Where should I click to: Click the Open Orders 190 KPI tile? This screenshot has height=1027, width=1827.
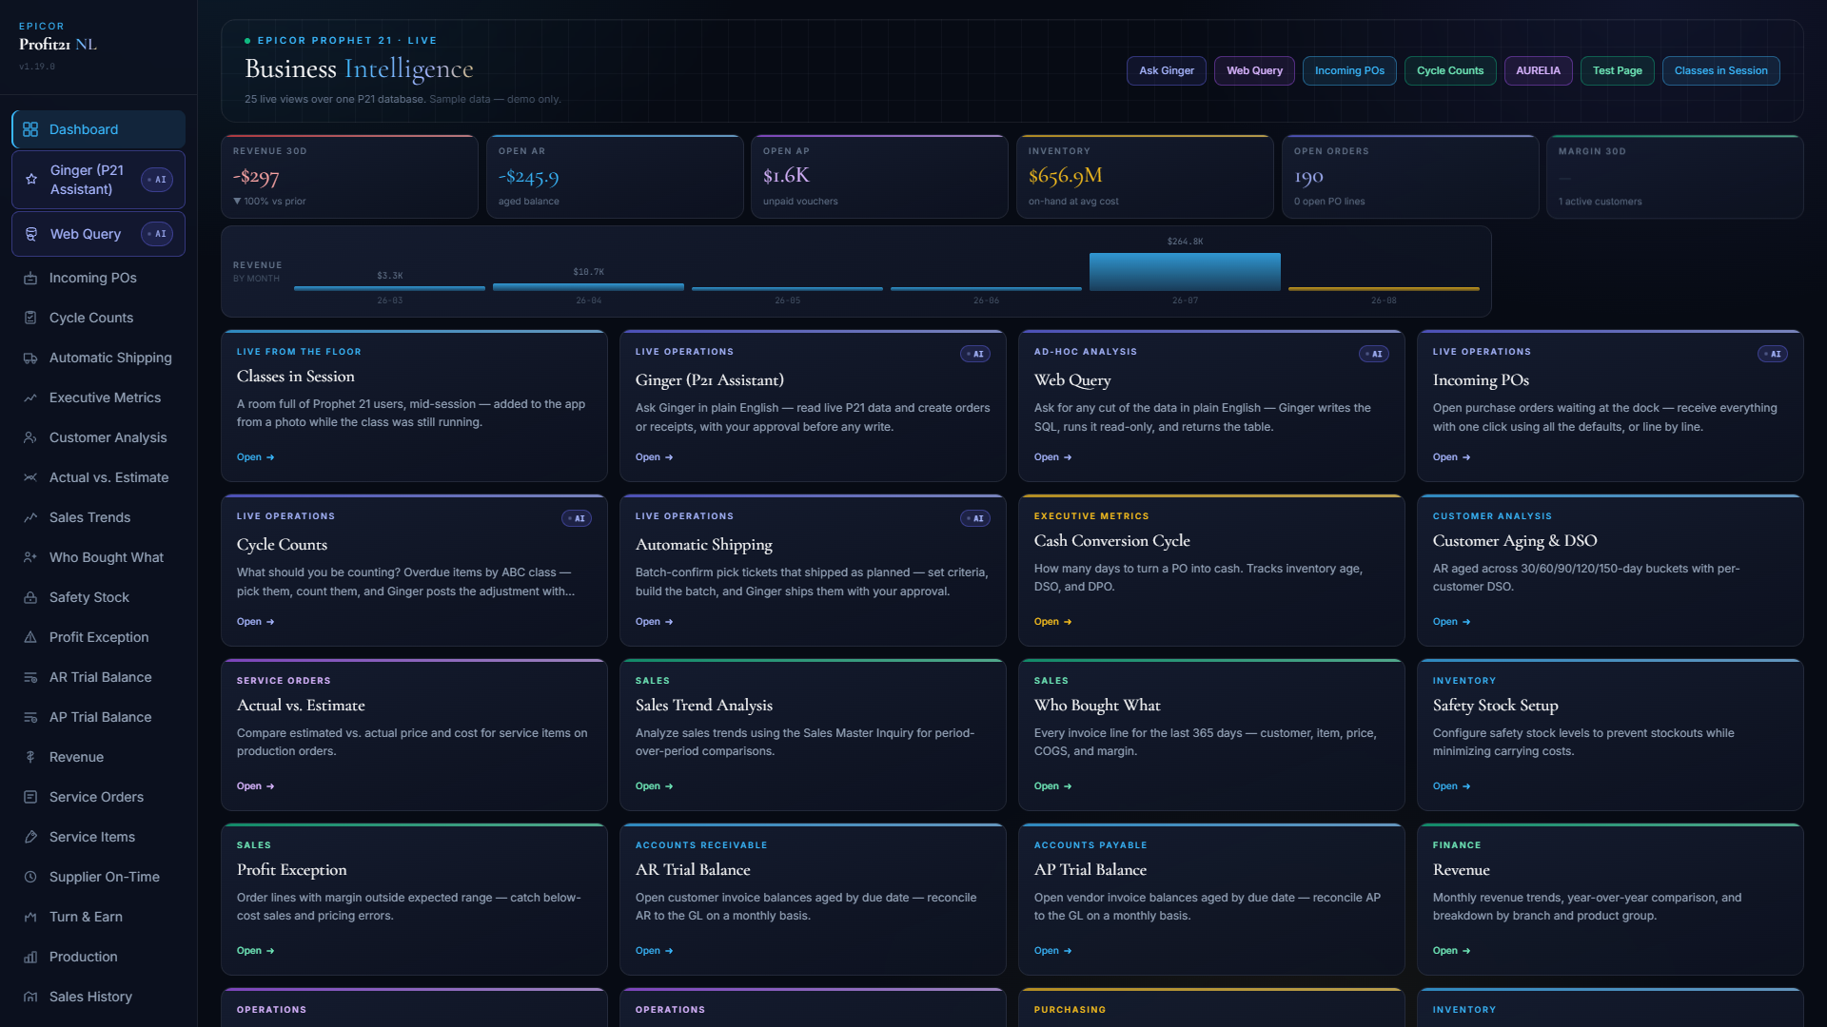coord(1410,177)
